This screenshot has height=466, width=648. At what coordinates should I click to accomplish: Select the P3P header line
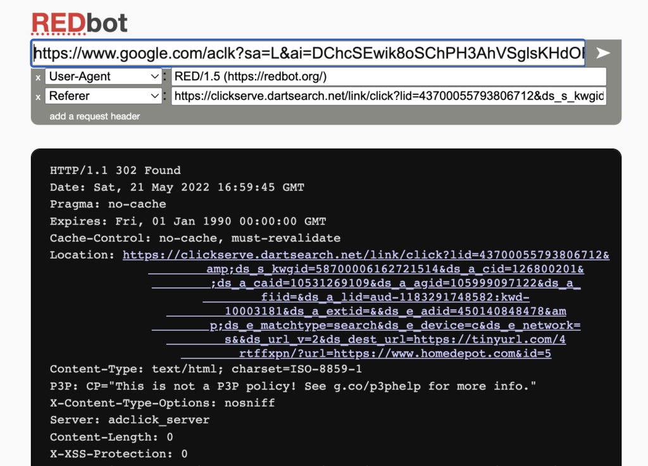[293, 386]
